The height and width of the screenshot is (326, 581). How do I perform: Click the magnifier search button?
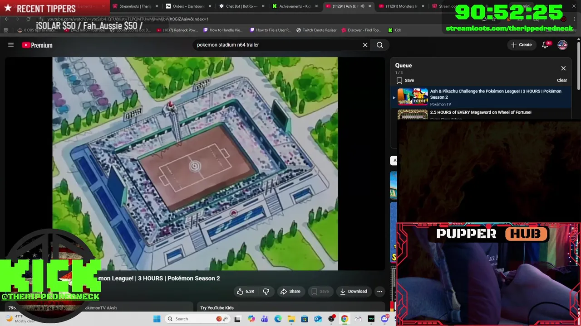click(x=380, y=45)
